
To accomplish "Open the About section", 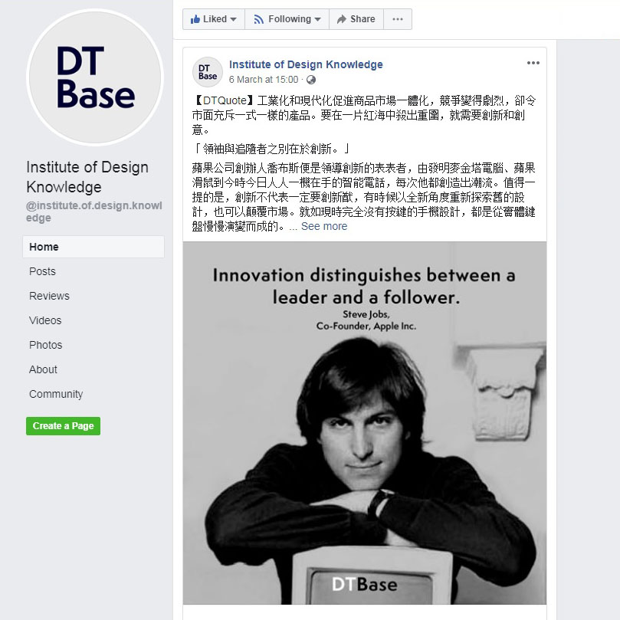I will 43,369.
